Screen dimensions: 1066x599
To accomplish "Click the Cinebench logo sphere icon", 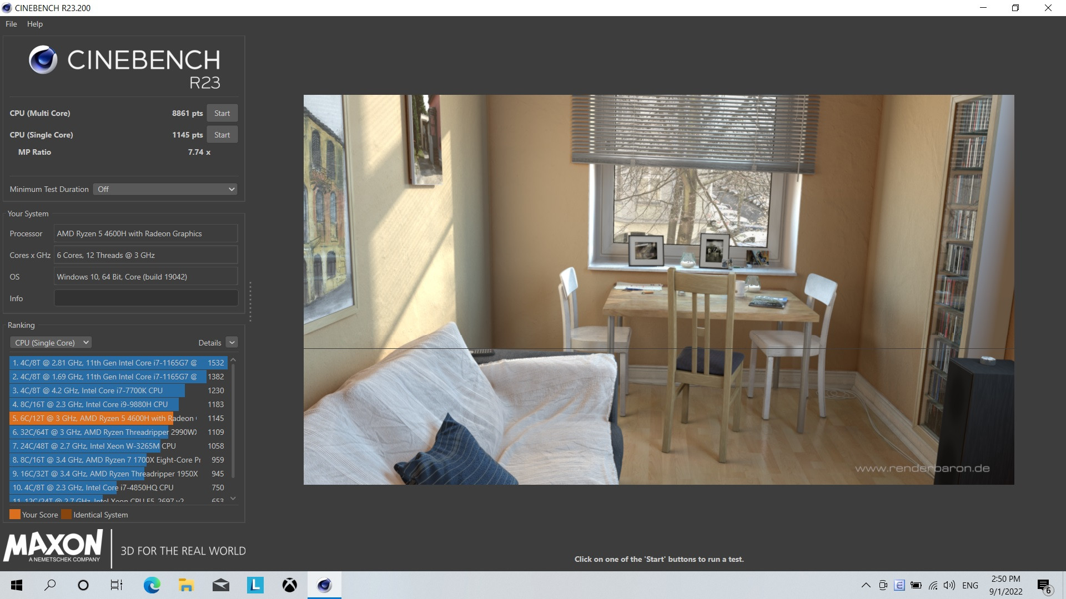I will (x=43, y=60).
